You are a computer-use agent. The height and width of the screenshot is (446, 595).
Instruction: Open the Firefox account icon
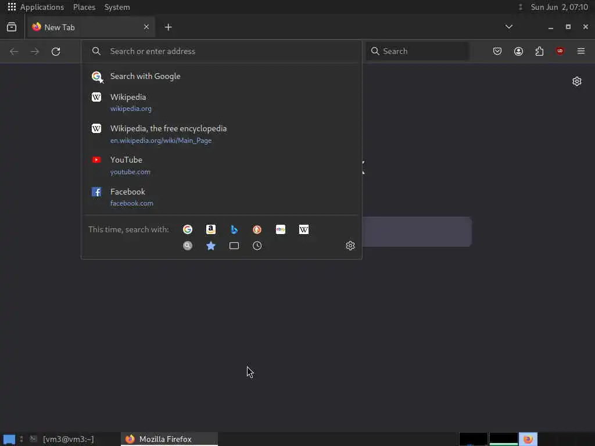518,51
